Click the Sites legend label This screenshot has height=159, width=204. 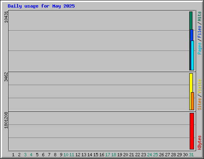(x=200, y=104)
